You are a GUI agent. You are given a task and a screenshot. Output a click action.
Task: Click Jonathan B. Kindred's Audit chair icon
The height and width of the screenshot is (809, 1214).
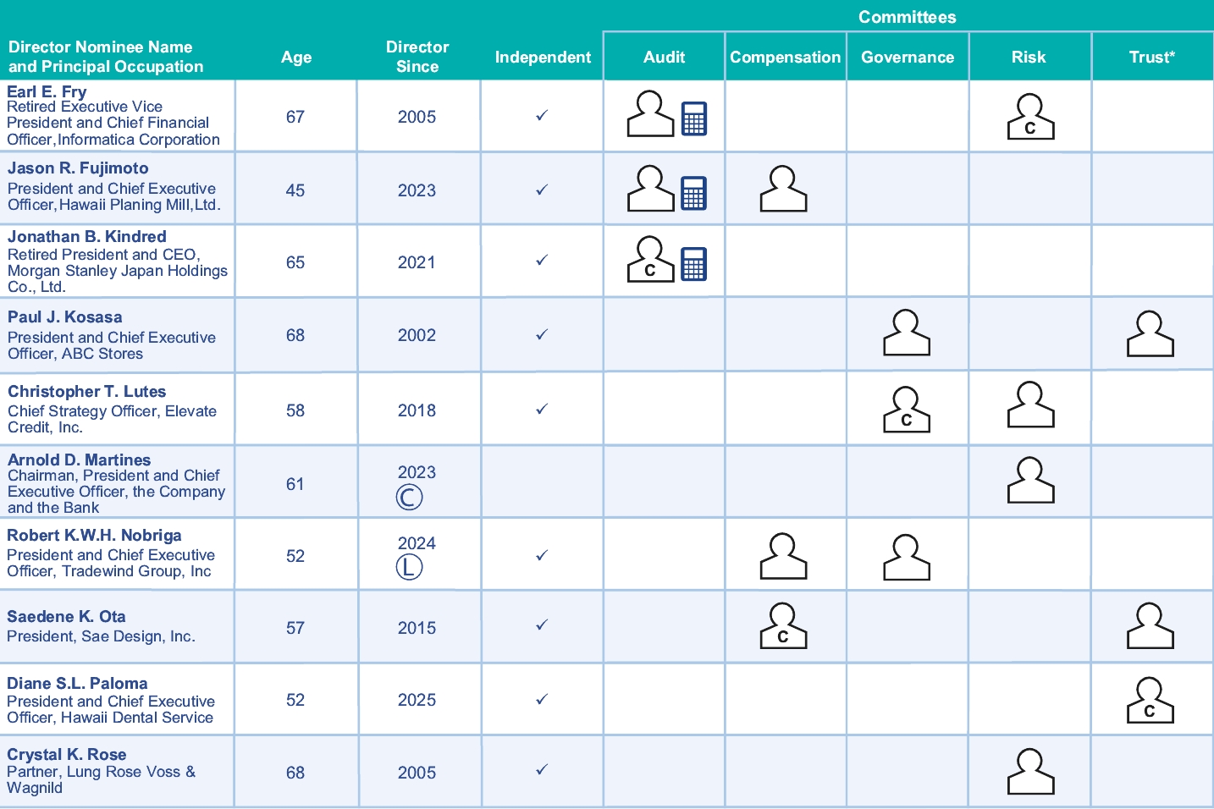650,260
